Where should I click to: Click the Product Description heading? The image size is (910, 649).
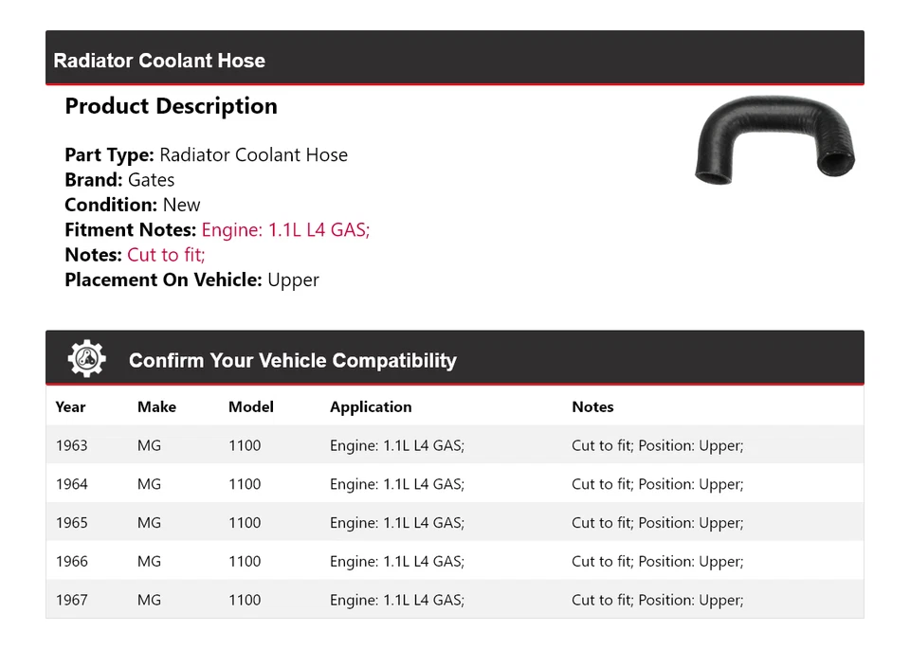coord(171,106)
